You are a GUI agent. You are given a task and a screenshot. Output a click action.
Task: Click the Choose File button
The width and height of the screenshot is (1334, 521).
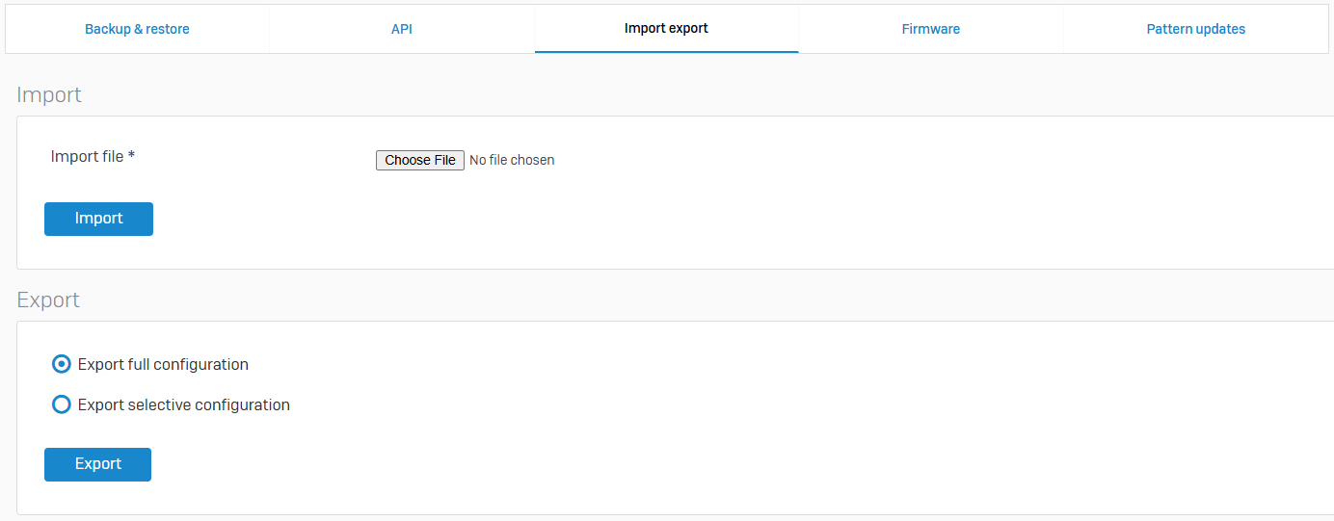pos(419,160)
